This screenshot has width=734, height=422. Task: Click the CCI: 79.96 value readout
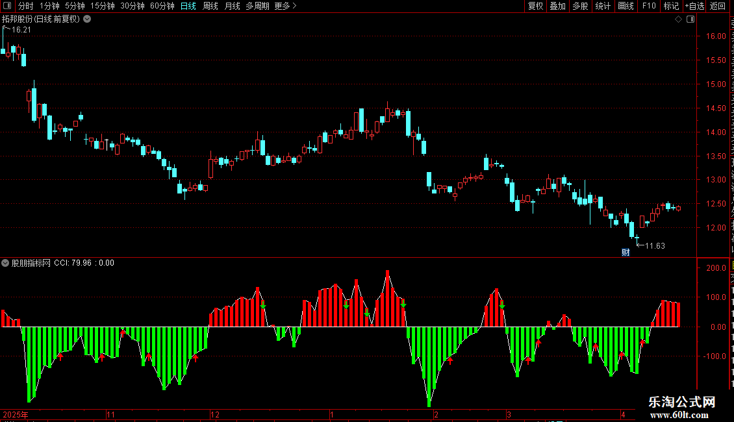73,263
